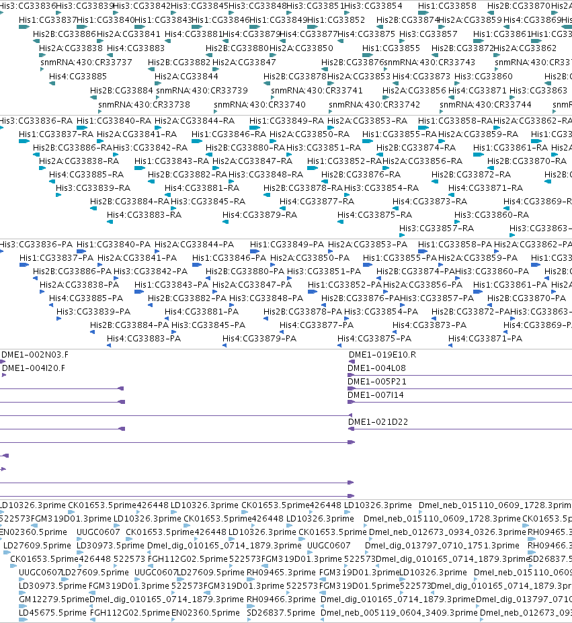Select the snmRNA:430:CR33744 gene label

(485, 104)
